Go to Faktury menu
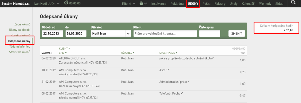301x103 pixels. 220,4
